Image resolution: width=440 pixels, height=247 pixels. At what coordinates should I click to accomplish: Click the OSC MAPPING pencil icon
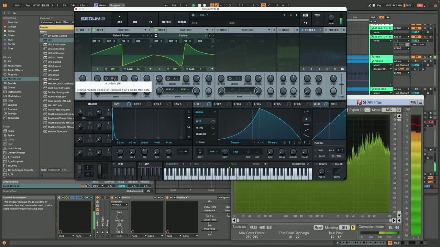tap(308, 164)
